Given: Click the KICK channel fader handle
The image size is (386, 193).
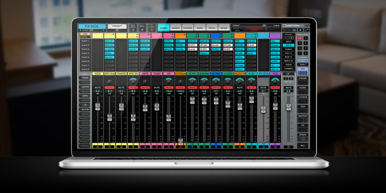Looking at the screenshot, I should coord(97,106).
